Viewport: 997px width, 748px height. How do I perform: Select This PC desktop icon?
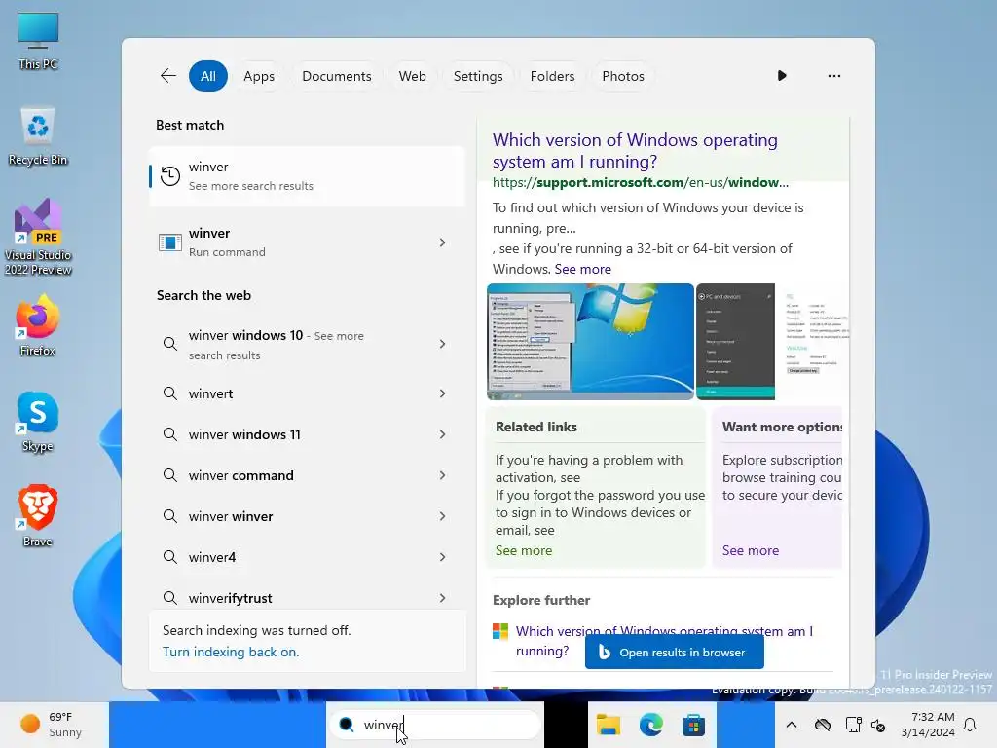(38, 41)
